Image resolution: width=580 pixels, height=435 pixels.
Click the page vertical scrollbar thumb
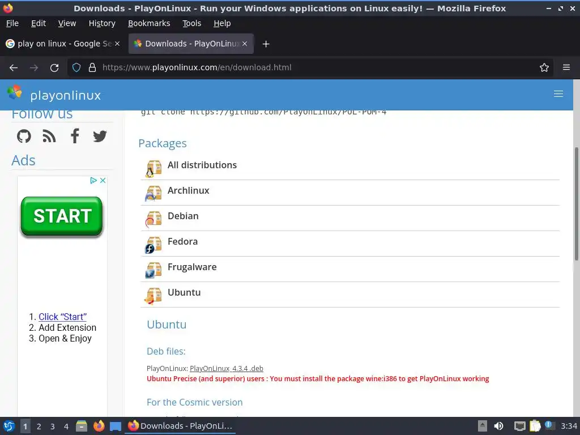coord(576,203)
